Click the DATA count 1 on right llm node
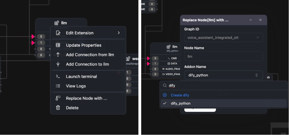The height and width of the screenshot is (135, 289). (155, 64)
